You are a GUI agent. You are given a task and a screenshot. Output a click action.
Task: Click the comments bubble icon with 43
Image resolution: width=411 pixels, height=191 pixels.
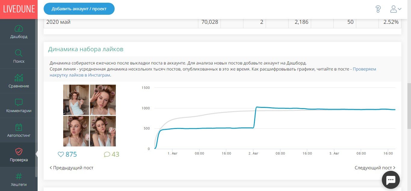tap(107, 155)
